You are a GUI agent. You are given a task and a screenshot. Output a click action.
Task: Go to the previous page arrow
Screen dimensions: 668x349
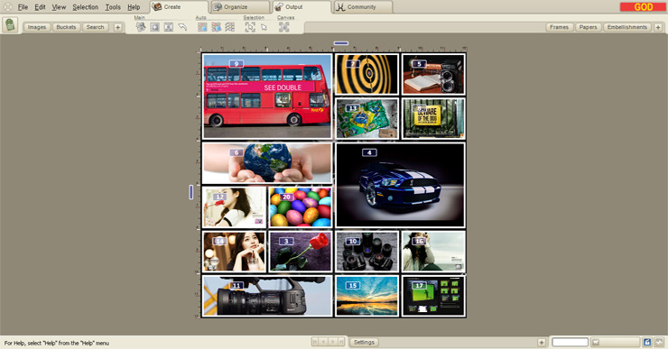click(323, 342)
